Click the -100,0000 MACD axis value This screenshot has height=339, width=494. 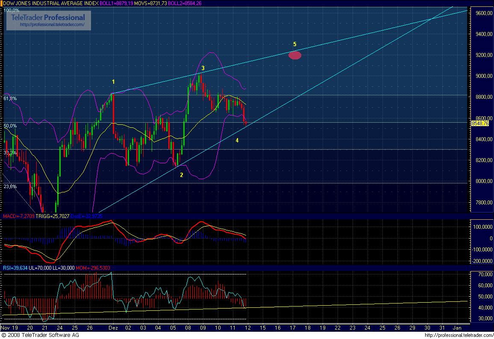(x=482, y=250)
